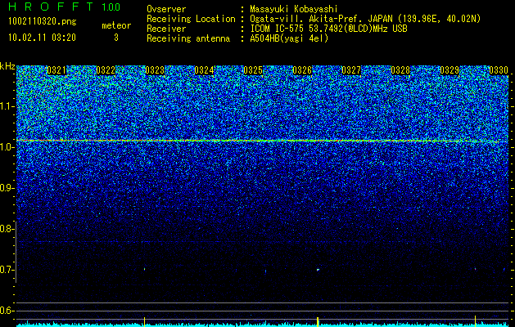Select the ICOM IC-575 receiver description
Viewport: 515px width, 327px height.
tap(328, 29)
